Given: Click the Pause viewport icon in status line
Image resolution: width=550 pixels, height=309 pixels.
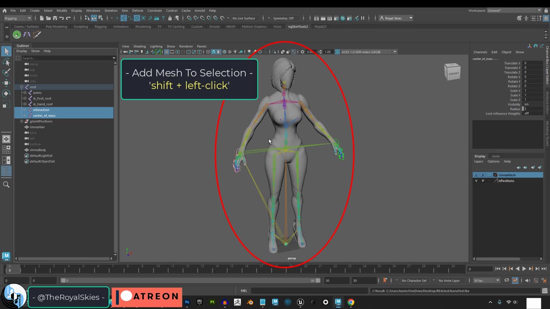Looking at the screenshot, I should (363, 18).
